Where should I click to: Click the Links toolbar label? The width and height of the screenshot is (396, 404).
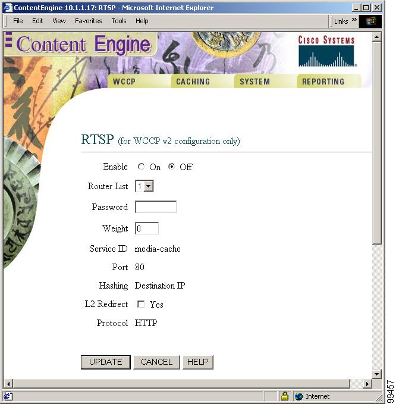click(x=341, y=21)
